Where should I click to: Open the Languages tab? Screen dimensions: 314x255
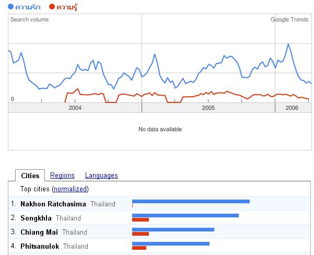coord(101,175)
